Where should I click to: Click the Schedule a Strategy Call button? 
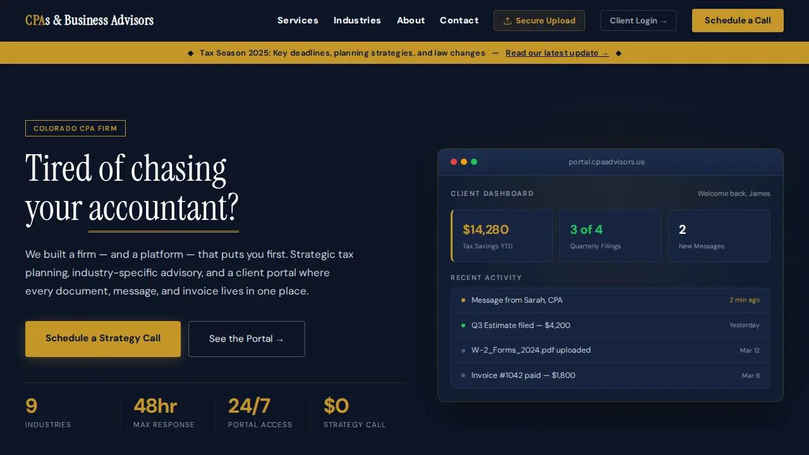click(x=103, y=339)
